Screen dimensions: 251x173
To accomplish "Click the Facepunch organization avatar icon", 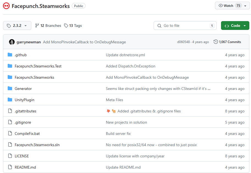I will [6, 6].
